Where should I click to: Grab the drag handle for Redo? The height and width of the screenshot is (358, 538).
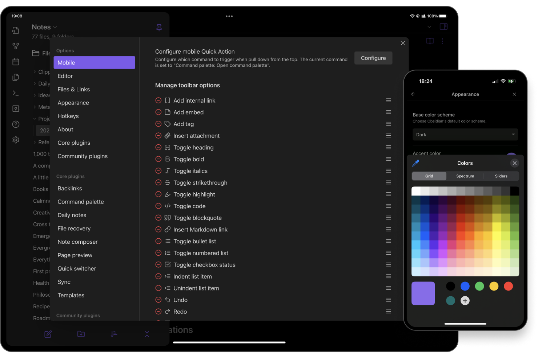pos(388,312)
